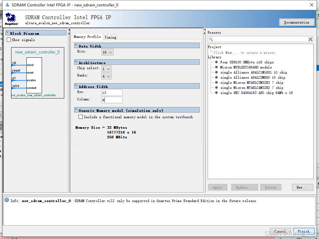Close the SDRAM Controller dialog window
This screenshot has width=319, height=239.
pos(311,5)
